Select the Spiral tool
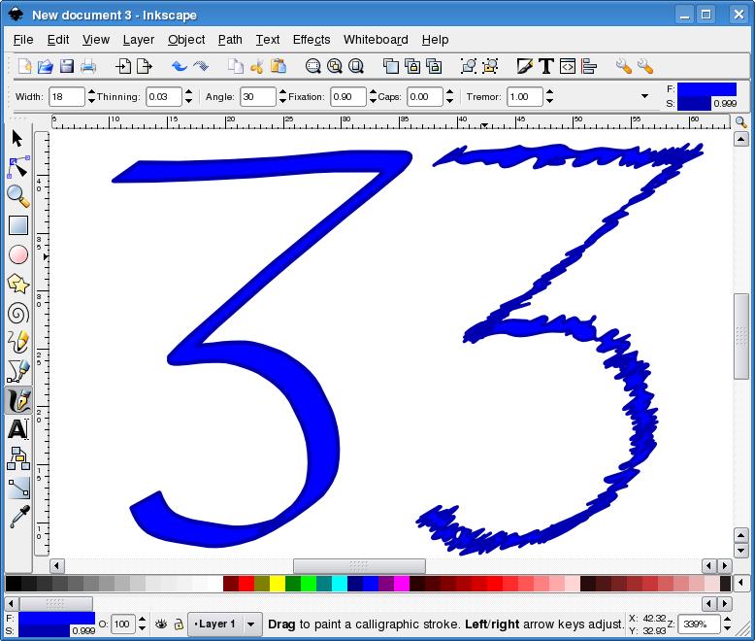The image size is (755, 641). (x=18, y=313)
